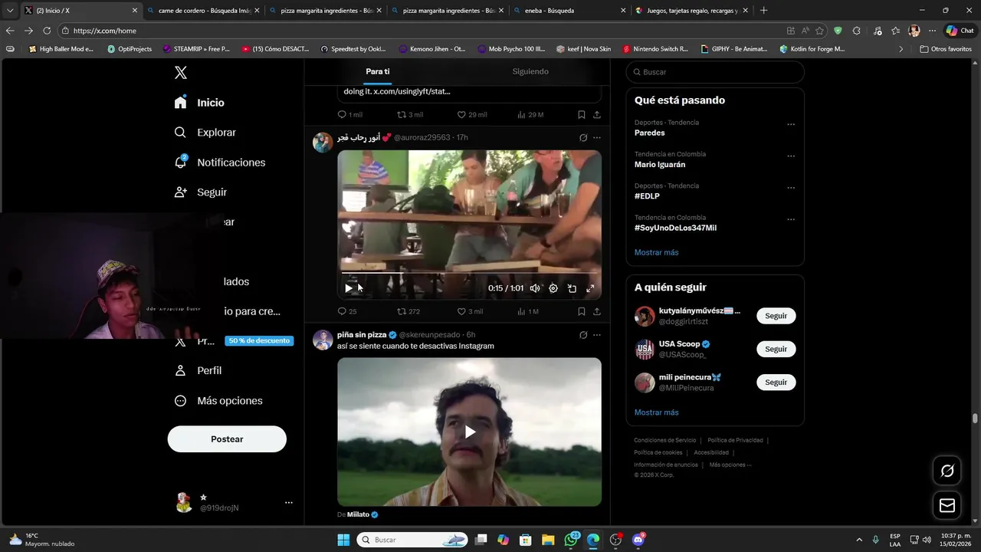Open Perfil in the sidebar

pyautogui.click(x=198, y=370)
